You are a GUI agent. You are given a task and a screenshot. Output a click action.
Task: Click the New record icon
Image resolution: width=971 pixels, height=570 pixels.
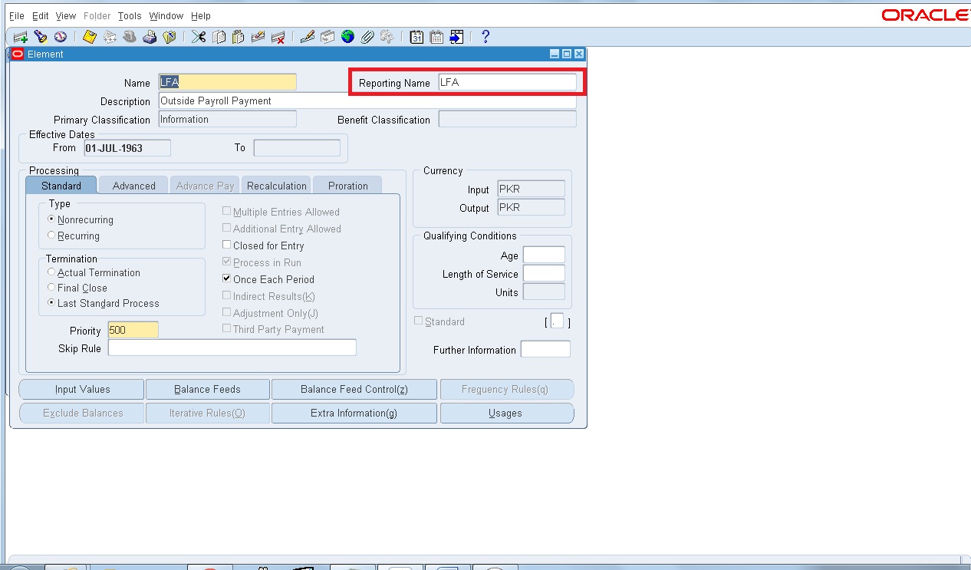pyautogui.click(x=19, y=36)
